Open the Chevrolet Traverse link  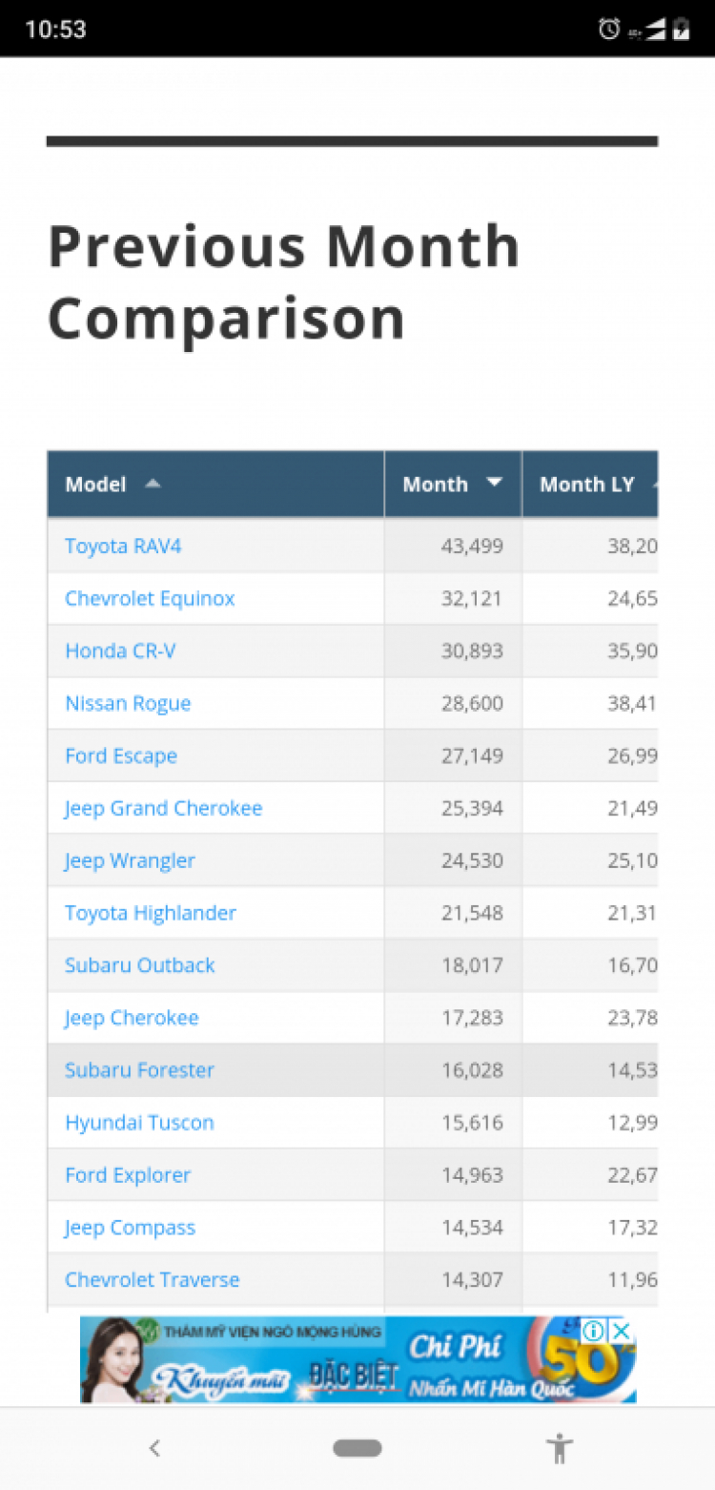click(x=153, y=1280)
